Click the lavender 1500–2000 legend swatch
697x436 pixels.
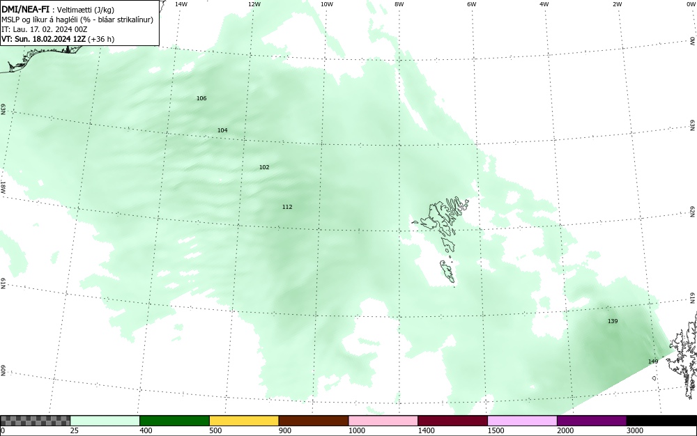click(x=522, y=421)
